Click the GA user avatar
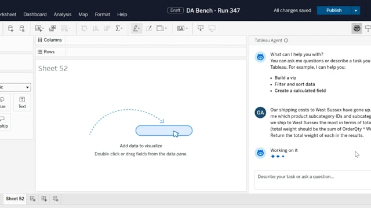 [260, 113]
